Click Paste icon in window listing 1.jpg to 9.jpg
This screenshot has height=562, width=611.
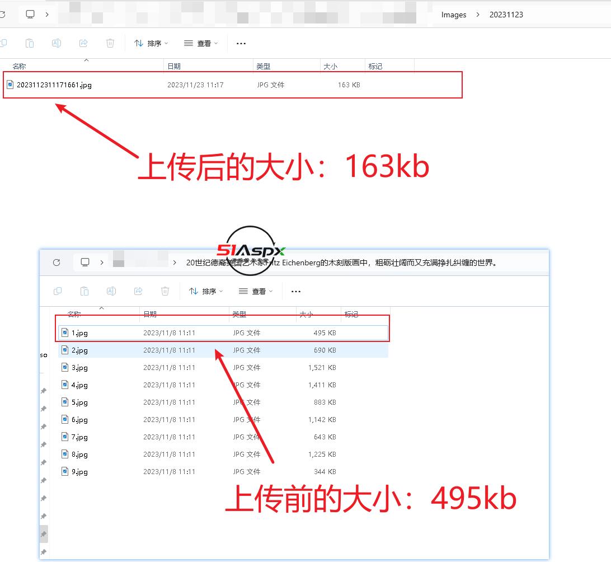tap(84, 291)
